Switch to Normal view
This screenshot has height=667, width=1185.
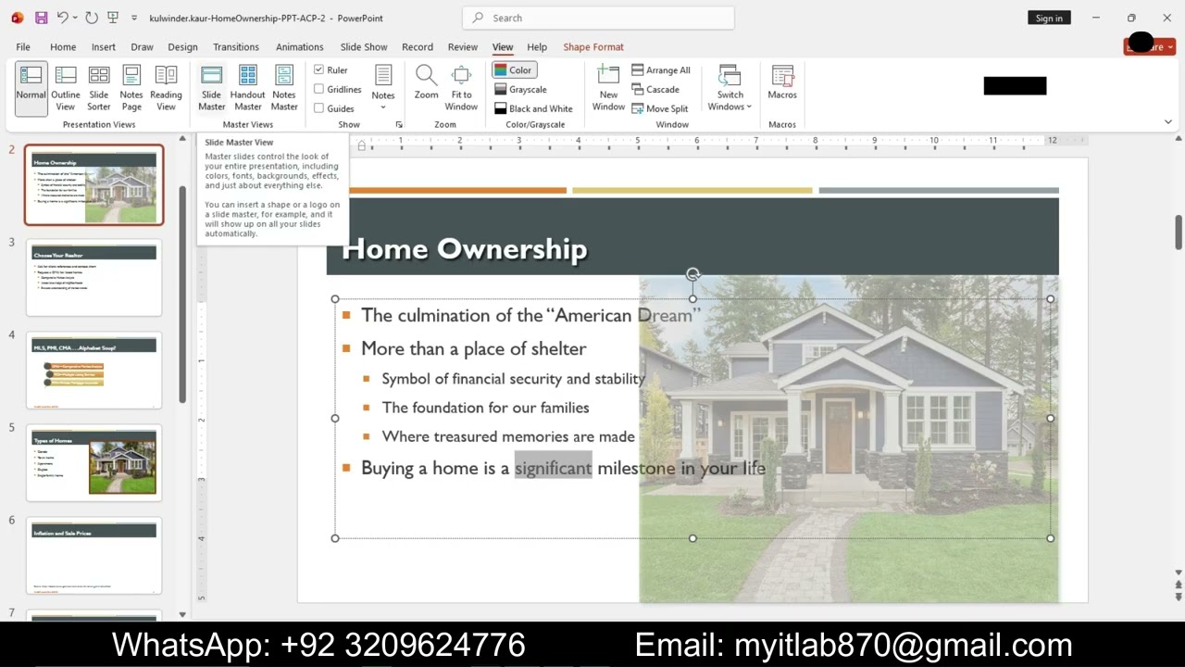pos(31,89)
